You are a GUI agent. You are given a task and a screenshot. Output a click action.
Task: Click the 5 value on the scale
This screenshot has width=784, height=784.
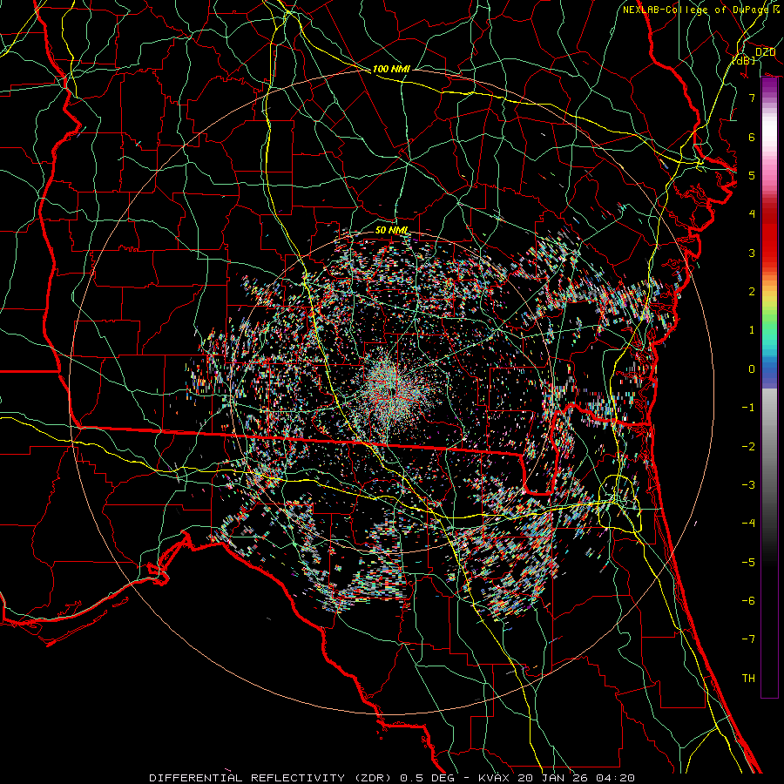tap(752, 175)
